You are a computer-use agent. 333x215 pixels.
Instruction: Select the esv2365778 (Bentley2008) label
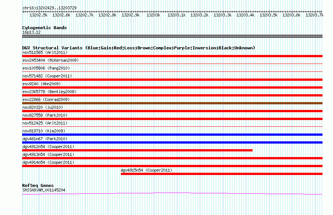49,92
